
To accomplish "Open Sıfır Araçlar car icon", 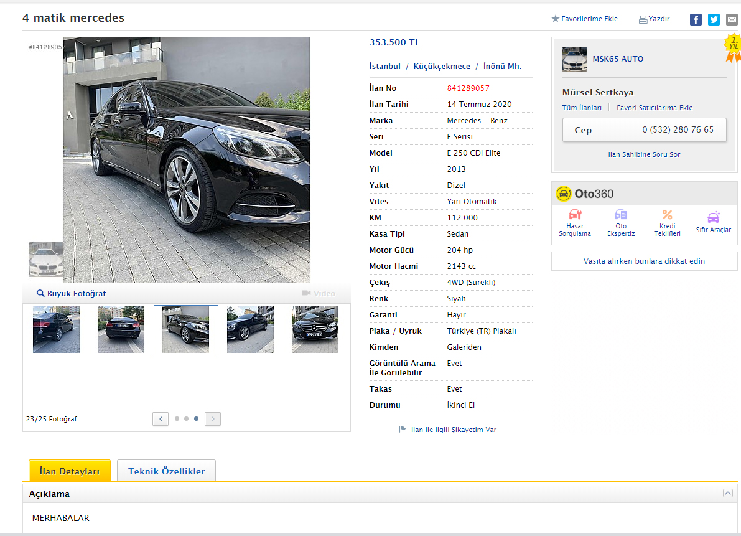I will pos(714,217).
